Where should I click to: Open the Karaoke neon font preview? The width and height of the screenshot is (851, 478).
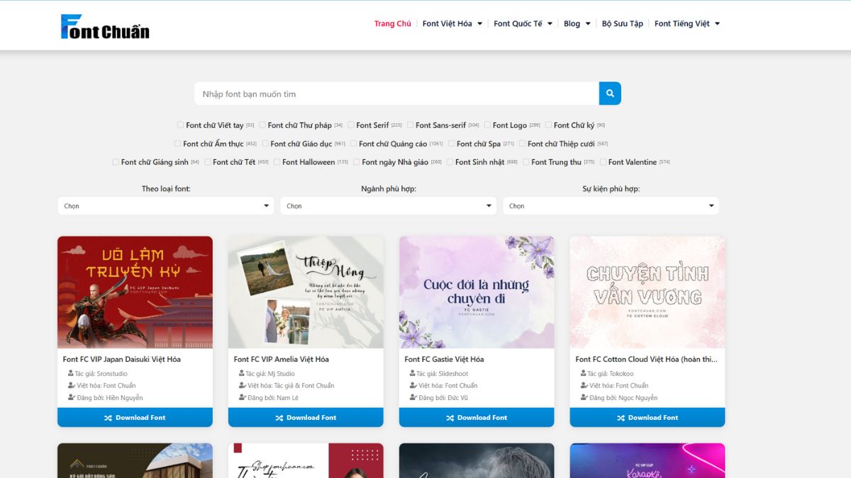647,460
